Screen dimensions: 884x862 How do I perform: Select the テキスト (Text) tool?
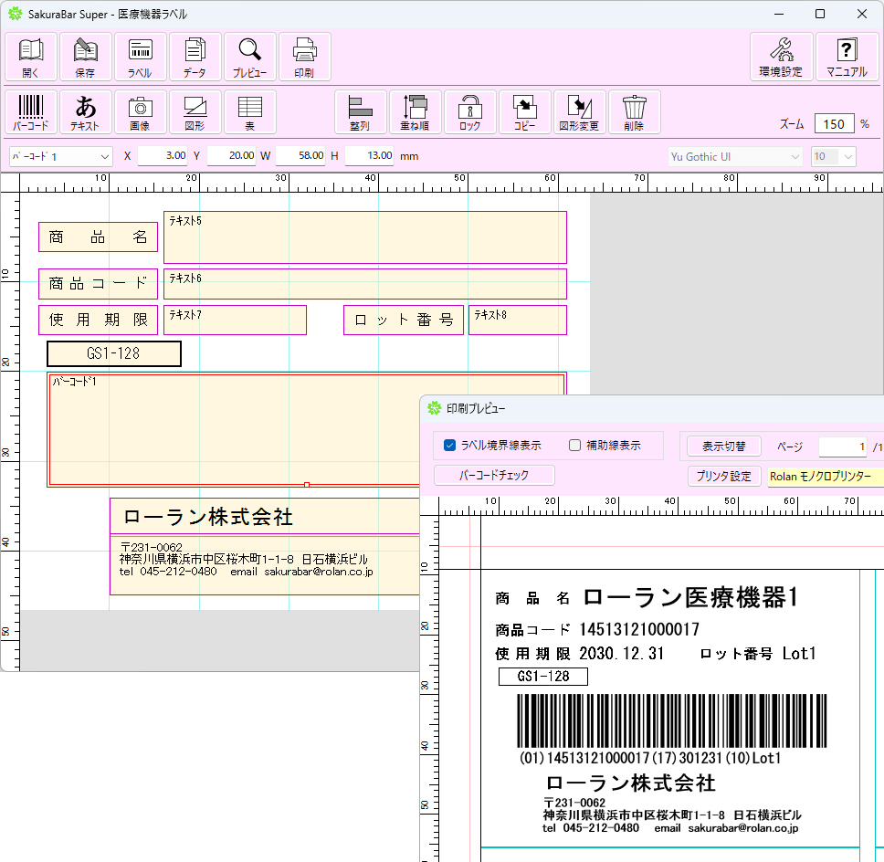click(86, 111)
